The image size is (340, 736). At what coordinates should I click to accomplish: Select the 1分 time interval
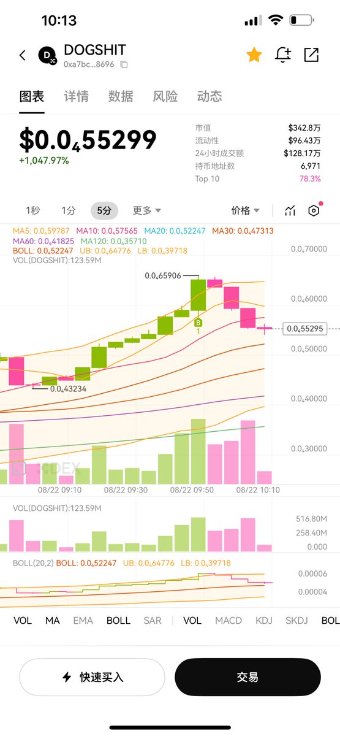[69, 210]
